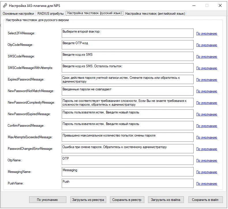Click the bottom По умолчанию button

pyautogui.click(x=48, y=200)
